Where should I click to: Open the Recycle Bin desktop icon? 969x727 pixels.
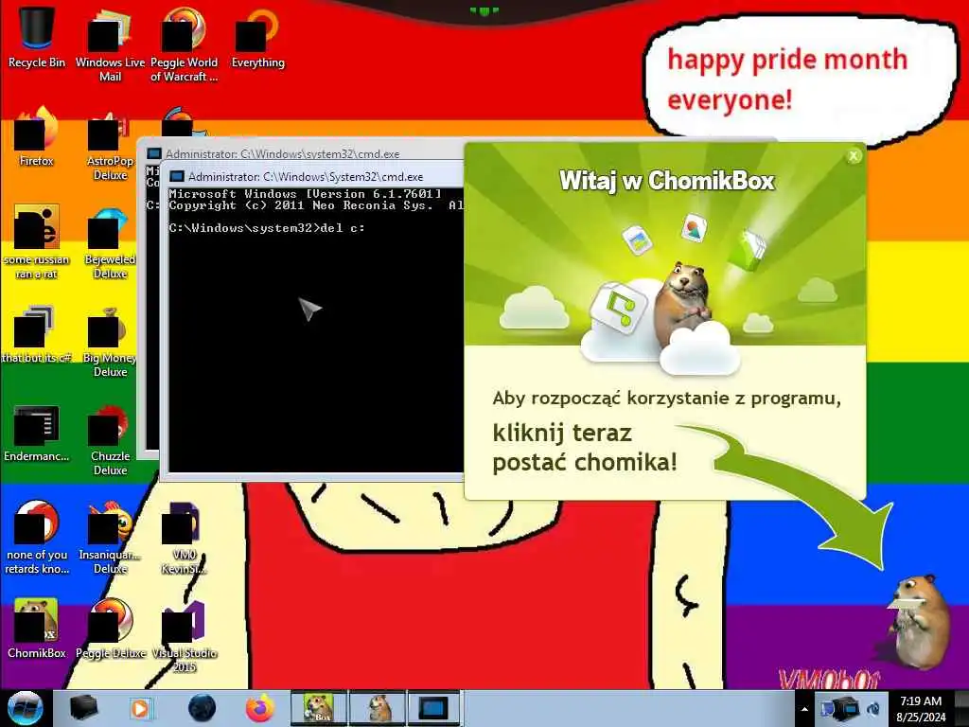click(37, 37)
